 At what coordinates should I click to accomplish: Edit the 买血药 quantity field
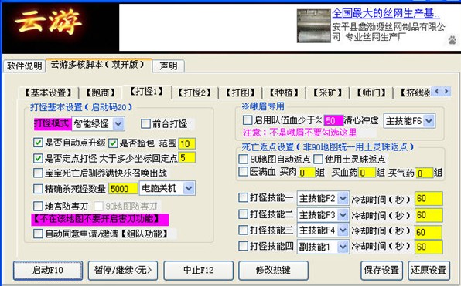(367, 173)
